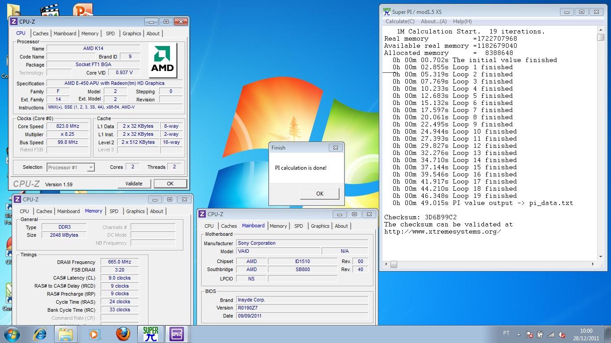
Task: Click xtremesystems.org URL in Super PI
Action: (x=443, y=232)
